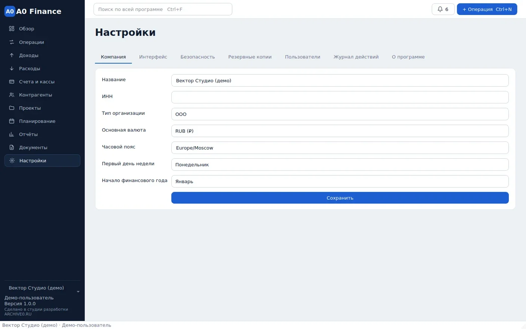Click the Проекты folder icon

[x=12, y=108]
